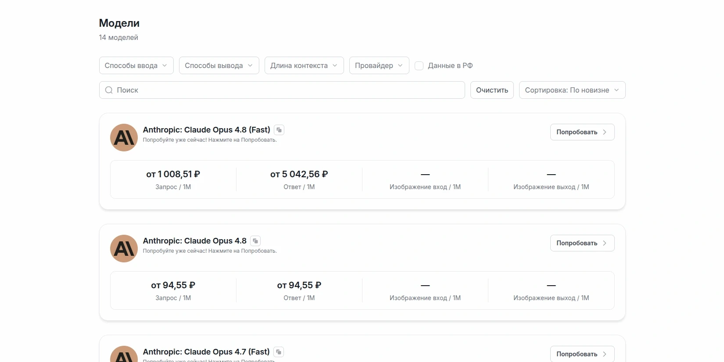
Task: Try Claude Opus 4.8 (Fast) via Попробовать
Action: click(x=582, y=132)
